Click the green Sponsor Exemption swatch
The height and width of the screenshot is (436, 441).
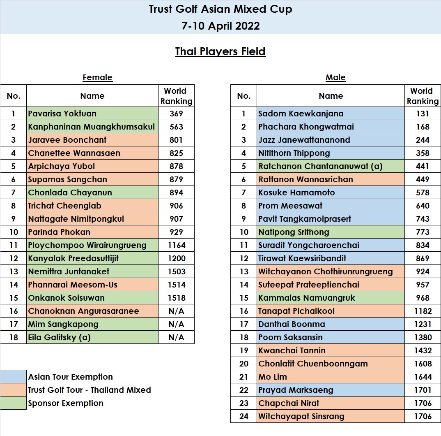(x=14, y=403)
